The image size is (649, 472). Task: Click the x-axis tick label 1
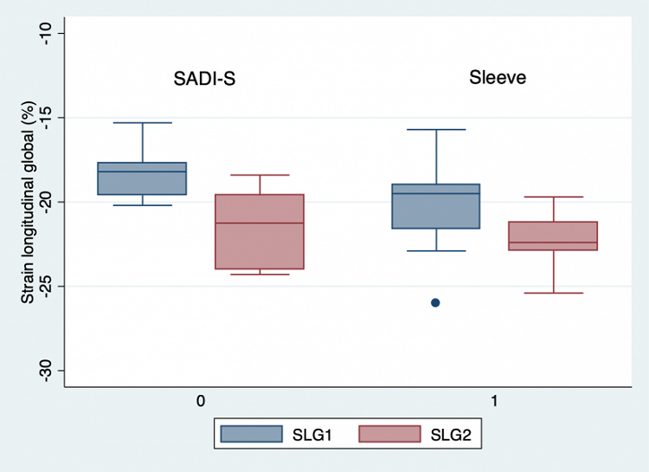click(x=494, y=401)
